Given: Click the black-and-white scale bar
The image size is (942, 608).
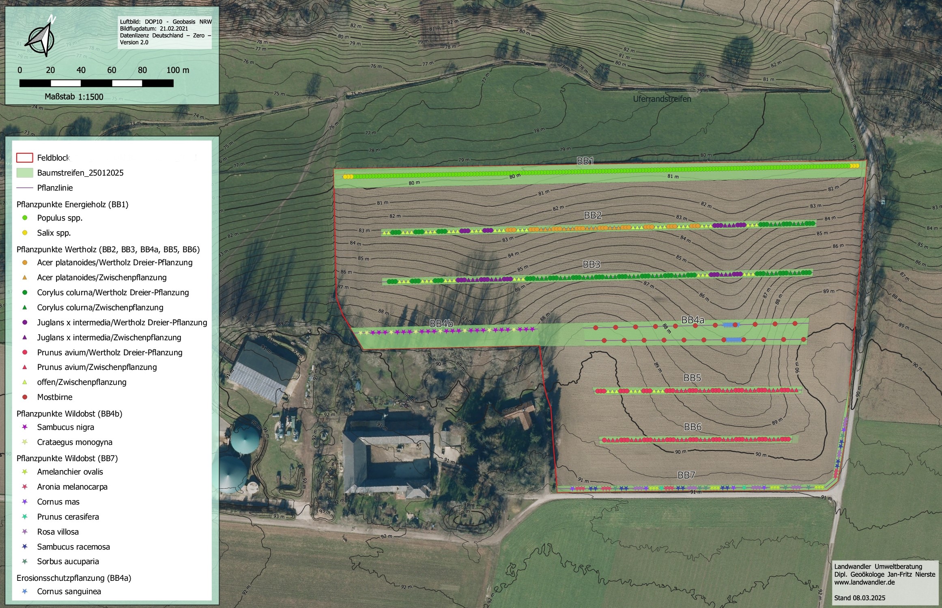Looking at the screenshot, I should [x=97, y=83].
